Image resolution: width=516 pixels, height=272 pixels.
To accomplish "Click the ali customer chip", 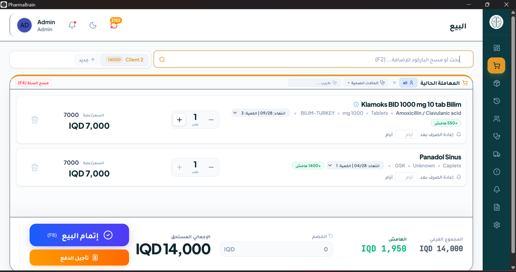I will click(408, 83).
